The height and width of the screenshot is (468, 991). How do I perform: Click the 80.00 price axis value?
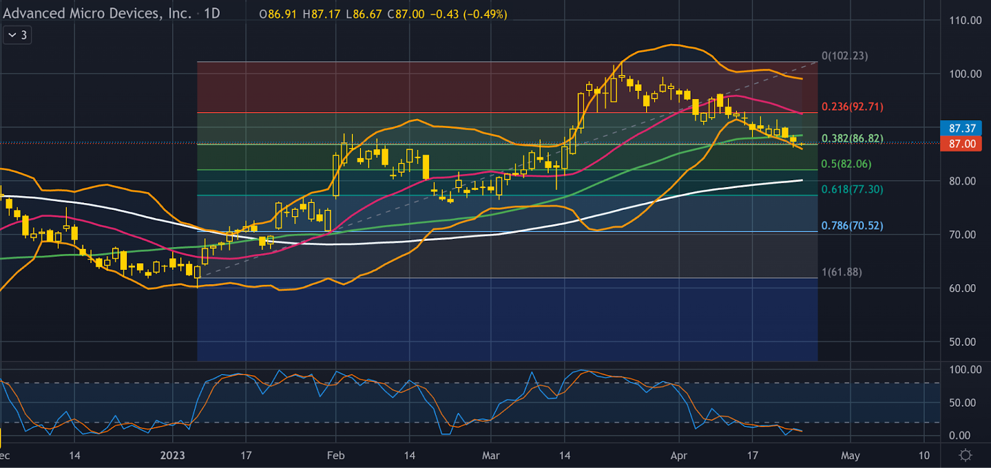pyautogui.click(x=963, y=181)
